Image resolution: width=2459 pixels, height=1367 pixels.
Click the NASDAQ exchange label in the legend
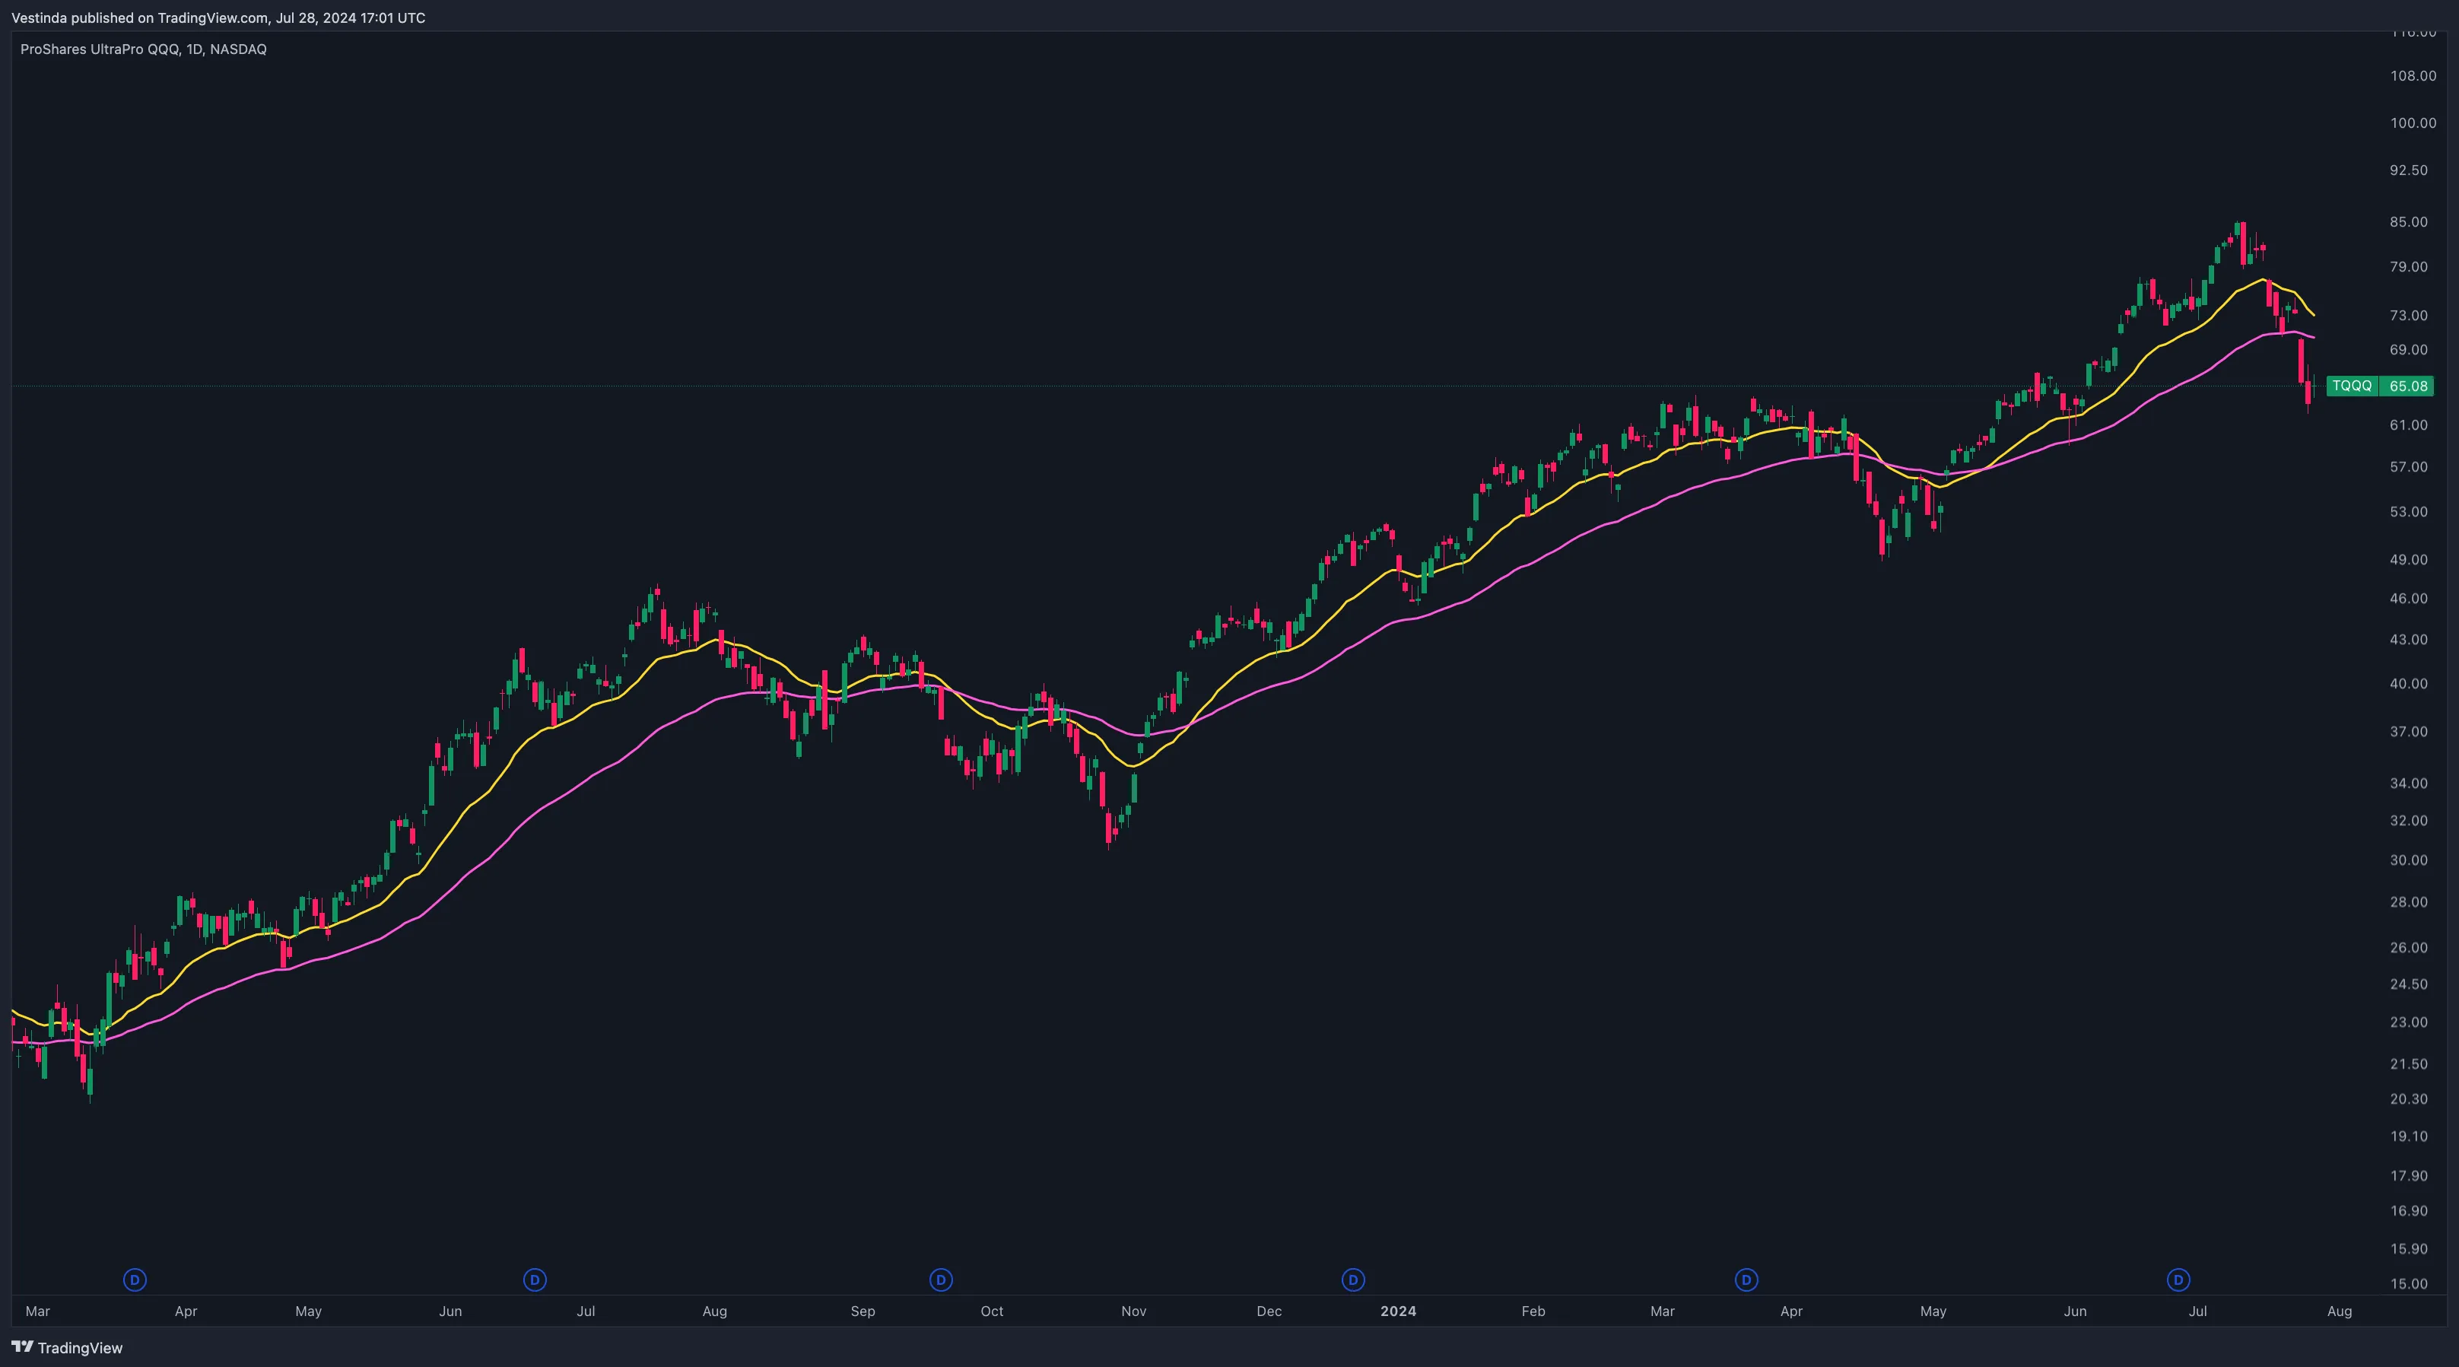tap(239, 49)
